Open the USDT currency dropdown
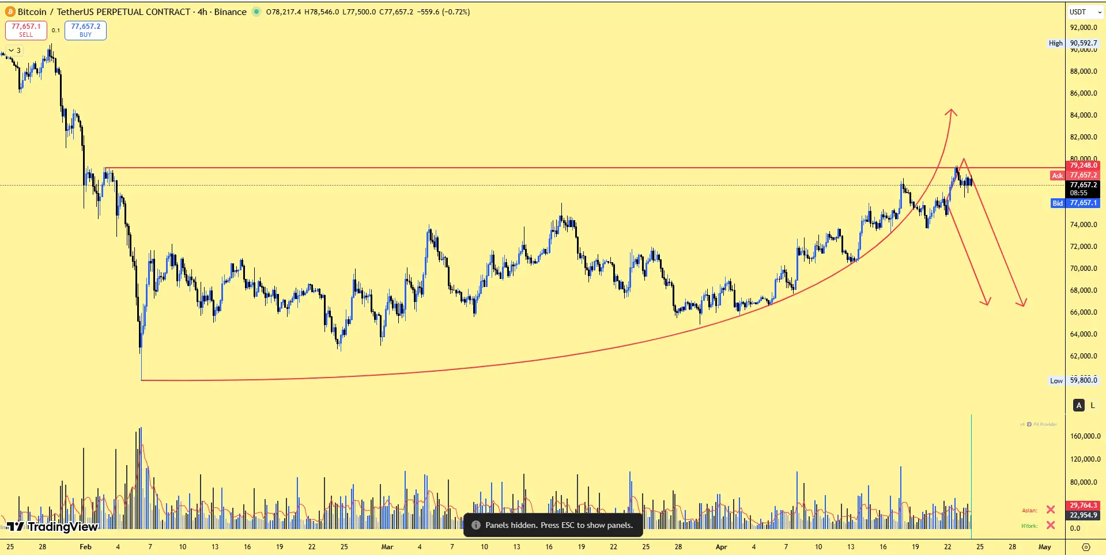Screen dimensions: 1106x555 [x=1085, y=12]
